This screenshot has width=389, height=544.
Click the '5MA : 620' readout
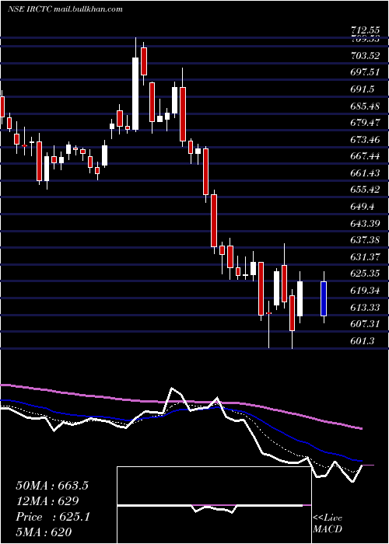(x=44, y=532)
